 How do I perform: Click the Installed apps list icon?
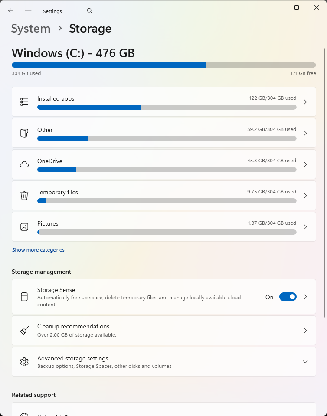pos(24,102)
